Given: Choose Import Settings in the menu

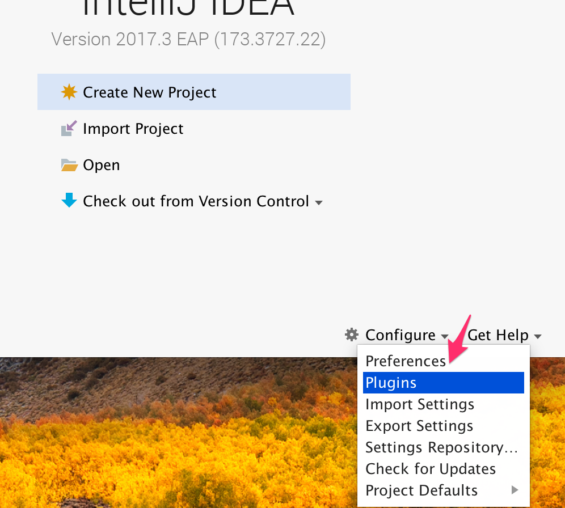Looking at the screenshot, I should coord(420,404).
